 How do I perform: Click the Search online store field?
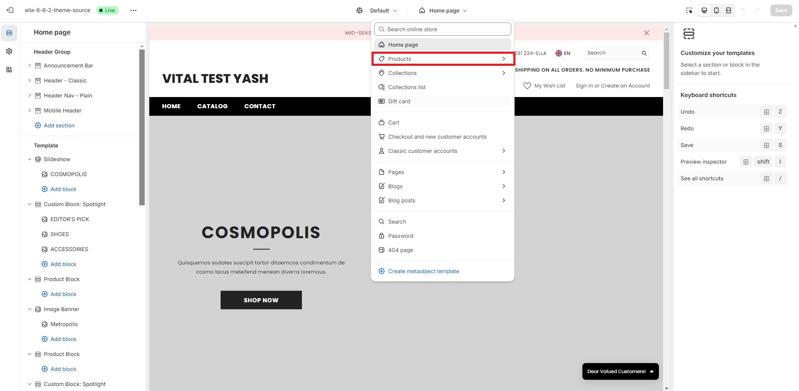(x=443, y=29)
